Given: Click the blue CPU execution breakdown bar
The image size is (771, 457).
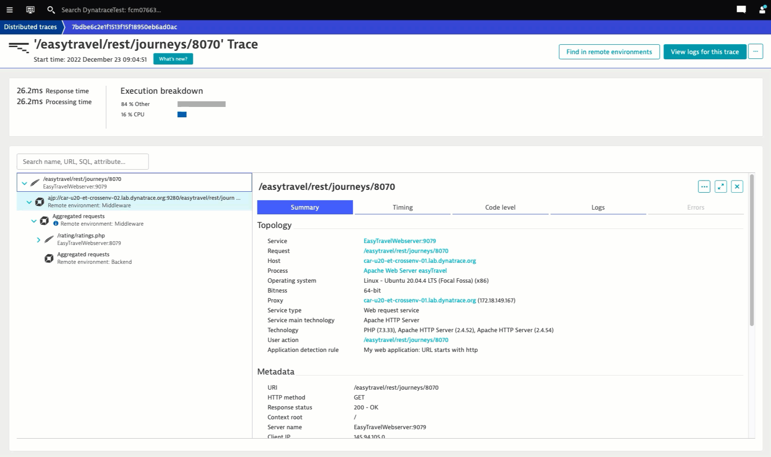Looking at the screenshot, I should click(182, 114).
